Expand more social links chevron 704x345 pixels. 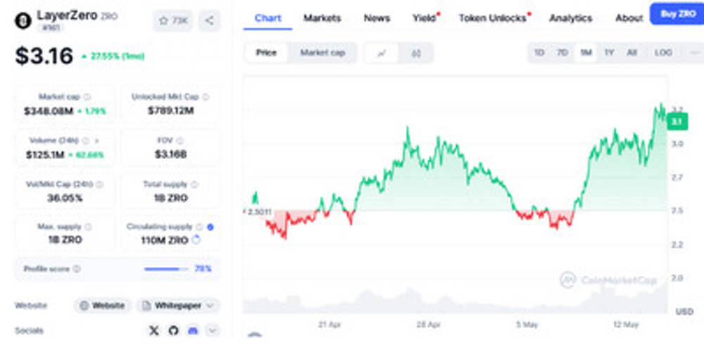[212, 331]
